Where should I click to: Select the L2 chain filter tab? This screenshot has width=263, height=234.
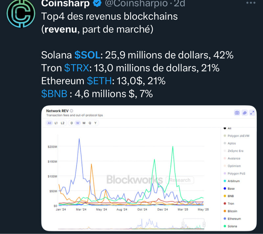62,123
